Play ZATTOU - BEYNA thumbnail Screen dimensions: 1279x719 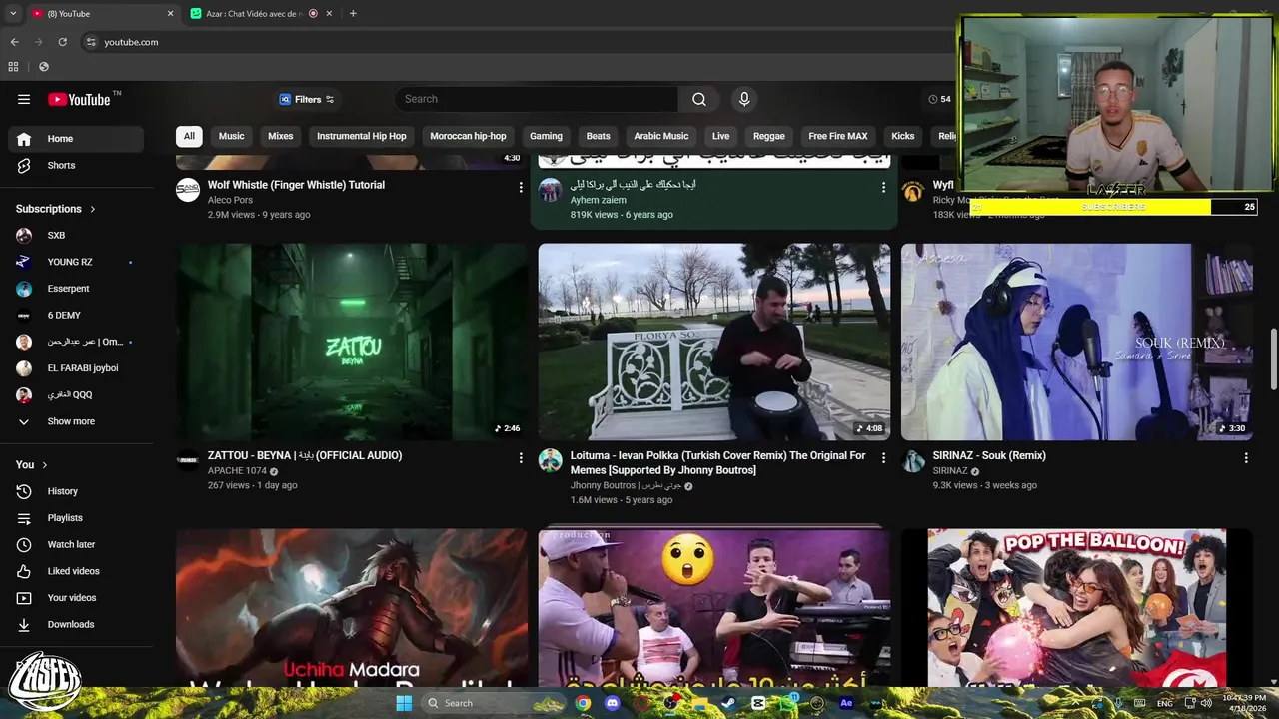pos(352,342)
